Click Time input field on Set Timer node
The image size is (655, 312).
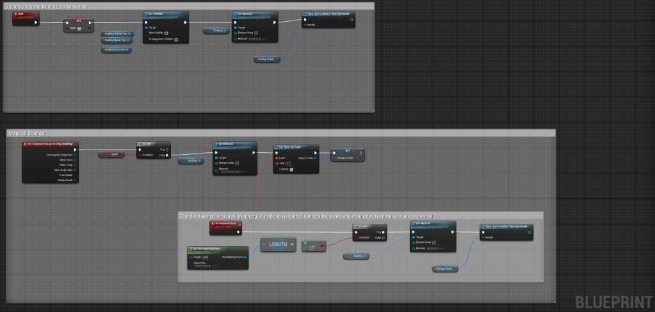pos(289,164)
